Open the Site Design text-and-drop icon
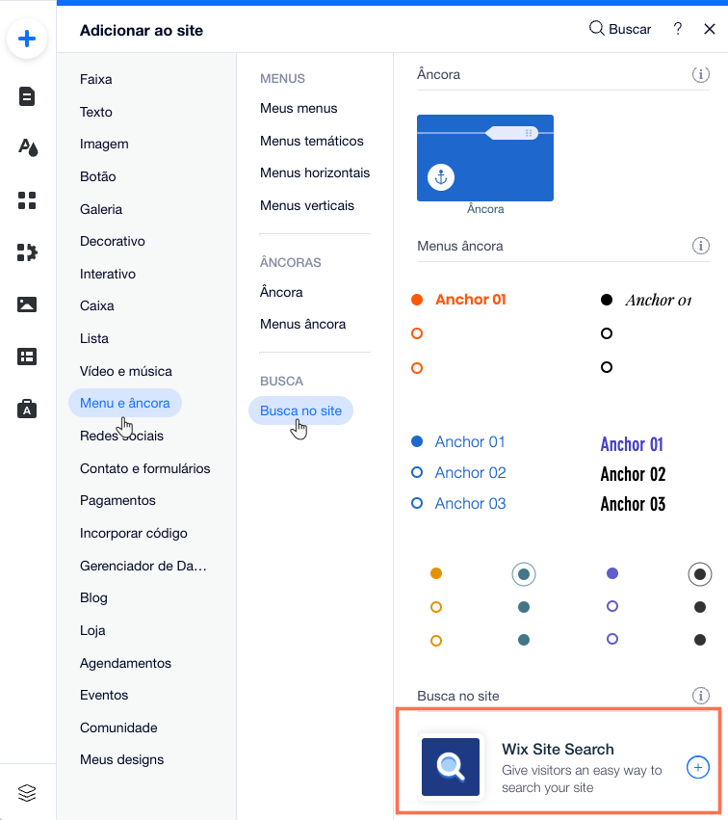 (x=27, y=147)
